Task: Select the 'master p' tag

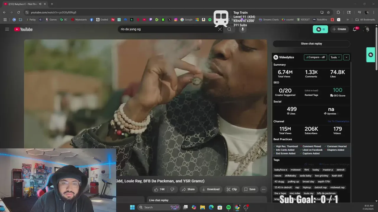Action: click(328, 170)
